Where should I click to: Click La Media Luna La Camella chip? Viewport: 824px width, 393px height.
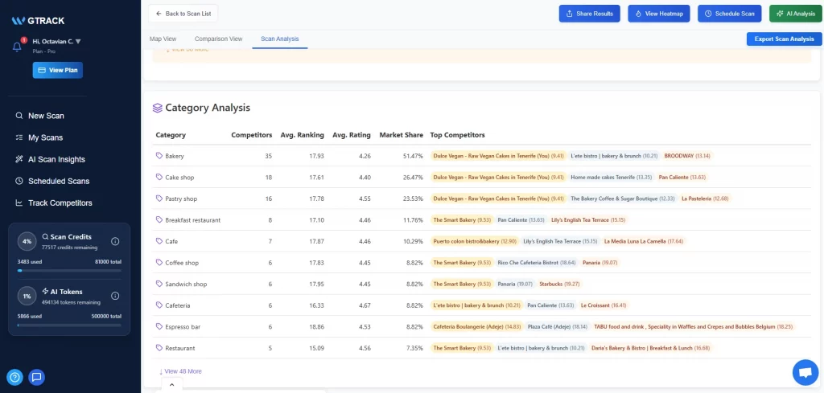pos(644,241)
